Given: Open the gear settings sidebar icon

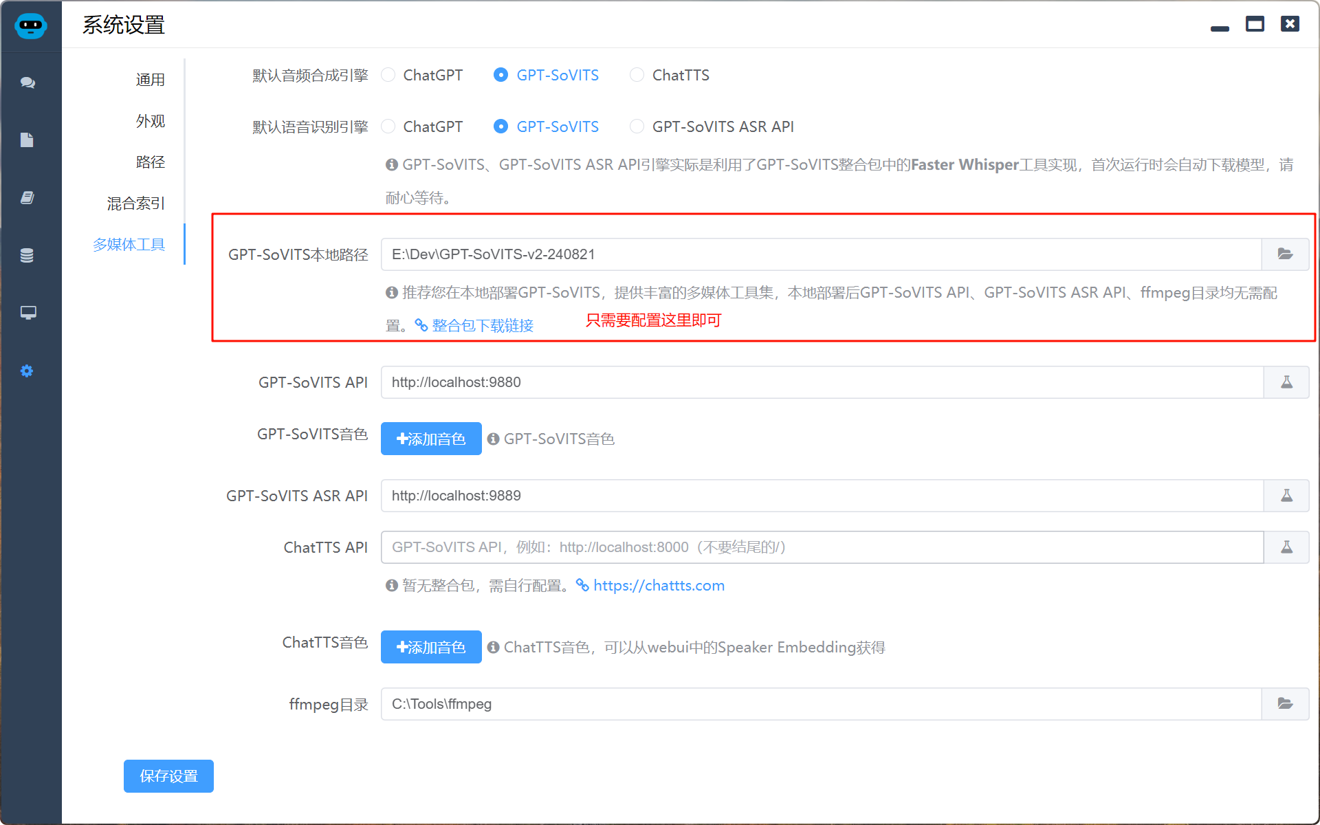Looking at the screenshot, I should (27, 371).
